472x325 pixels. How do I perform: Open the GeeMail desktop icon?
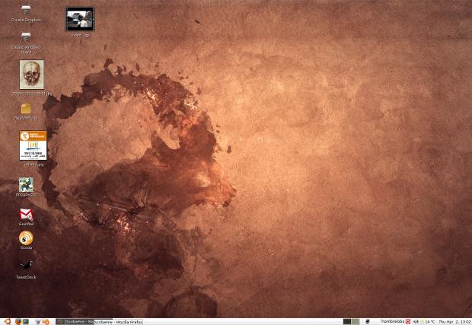click(x=26, y=215)
